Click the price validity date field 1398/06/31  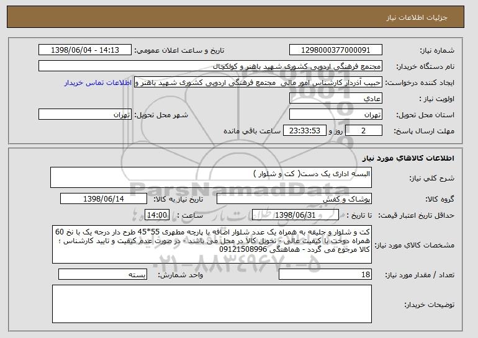click(295, 215)
